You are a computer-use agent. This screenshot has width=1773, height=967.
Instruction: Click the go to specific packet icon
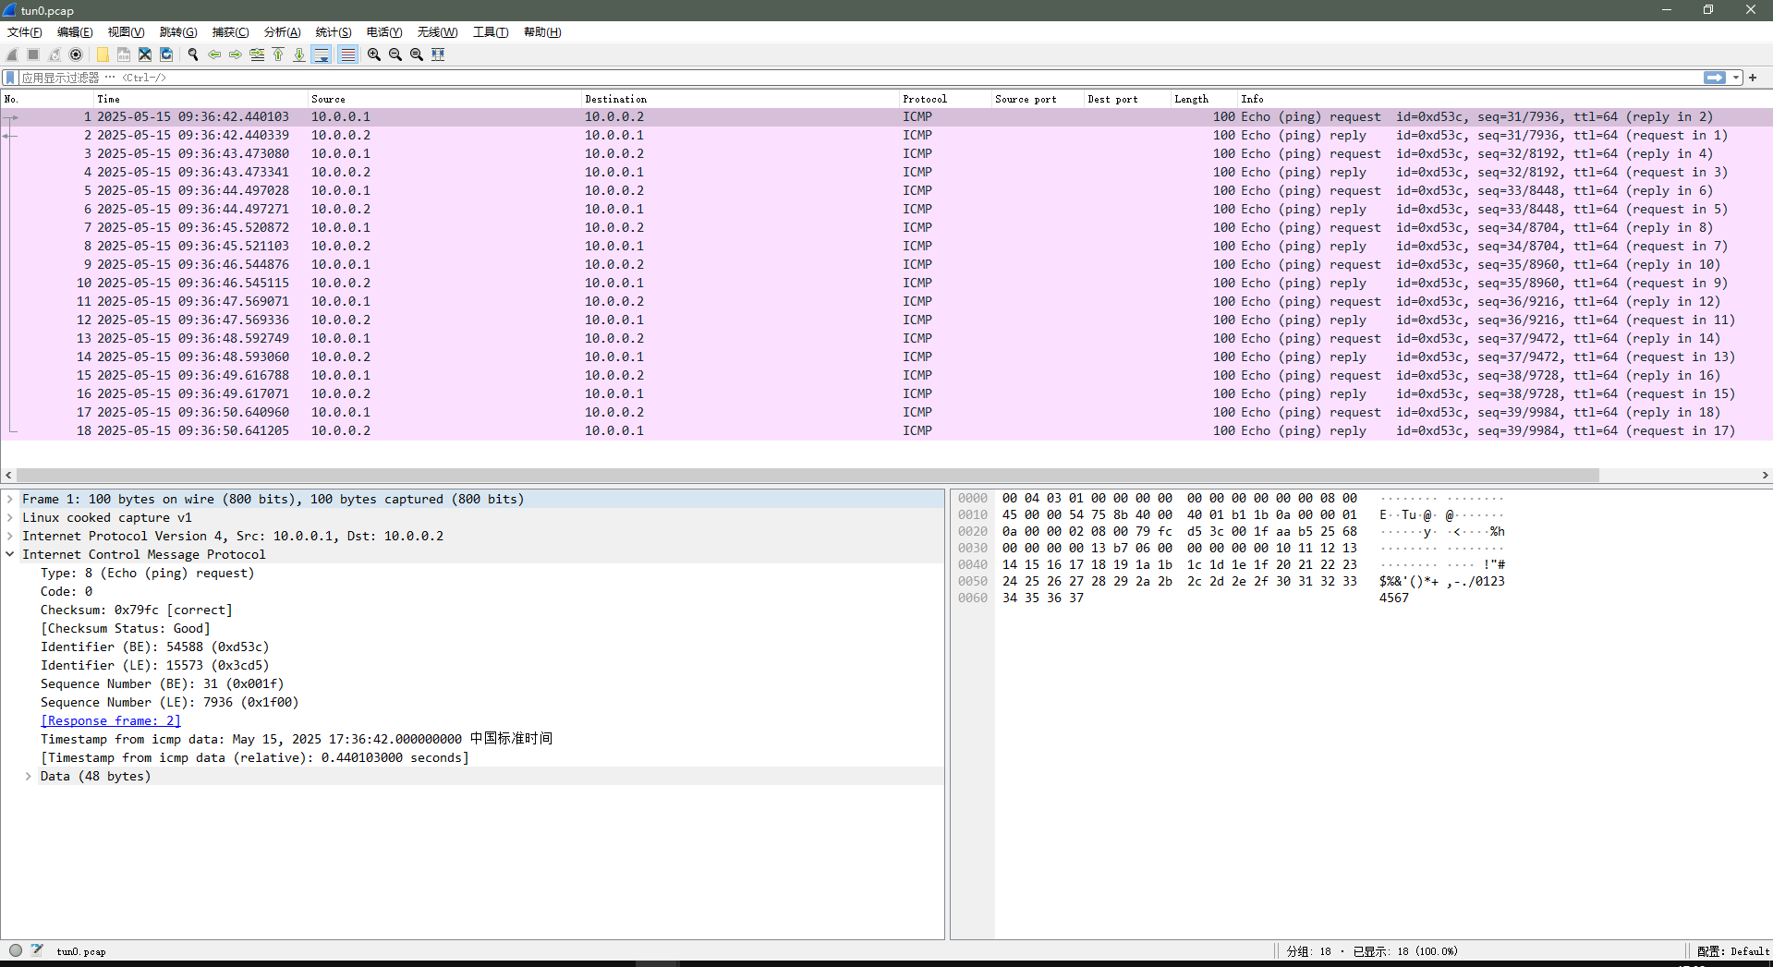257,54
